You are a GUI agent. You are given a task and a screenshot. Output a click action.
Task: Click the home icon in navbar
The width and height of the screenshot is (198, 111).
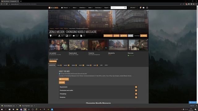62,8
